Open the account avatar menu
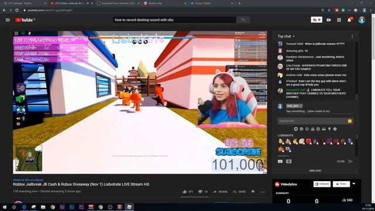 pyautogui.click(x=362, y=19)
